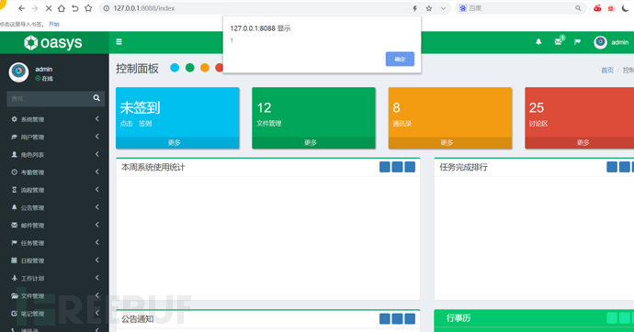Click the lightning bolt icon in address bar
This screenshot has width=634, height=332.
coord(414,8)
